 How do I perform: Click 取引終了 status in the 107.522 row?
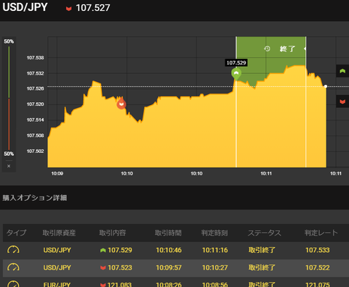(x=262, y=267)
